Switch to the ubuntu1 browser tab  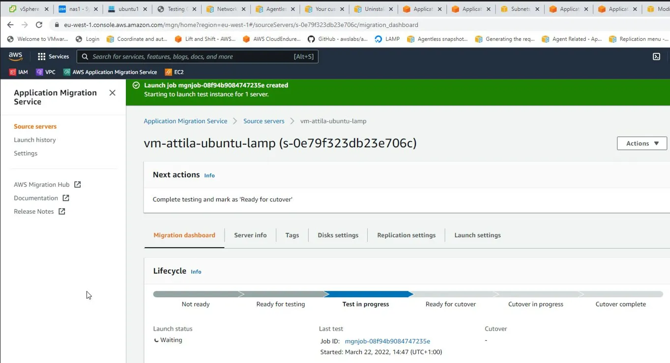(127, 9)
